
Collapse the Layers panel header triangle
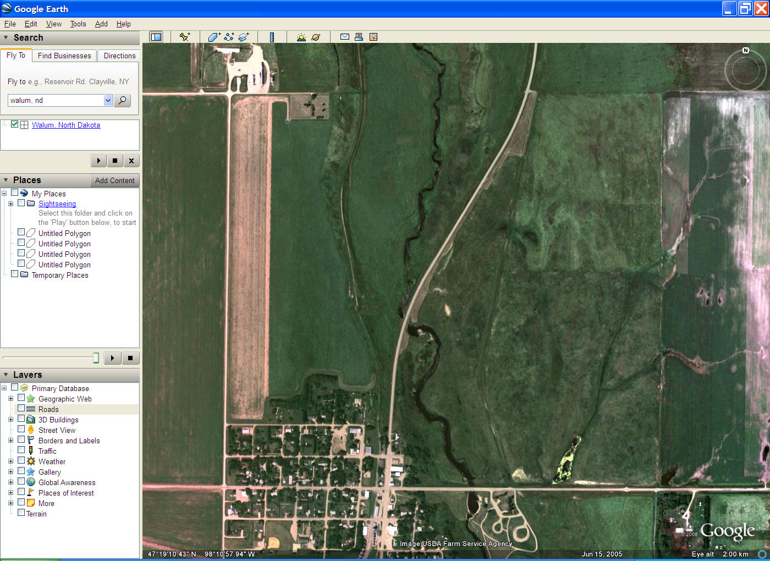tap(6, 375)
